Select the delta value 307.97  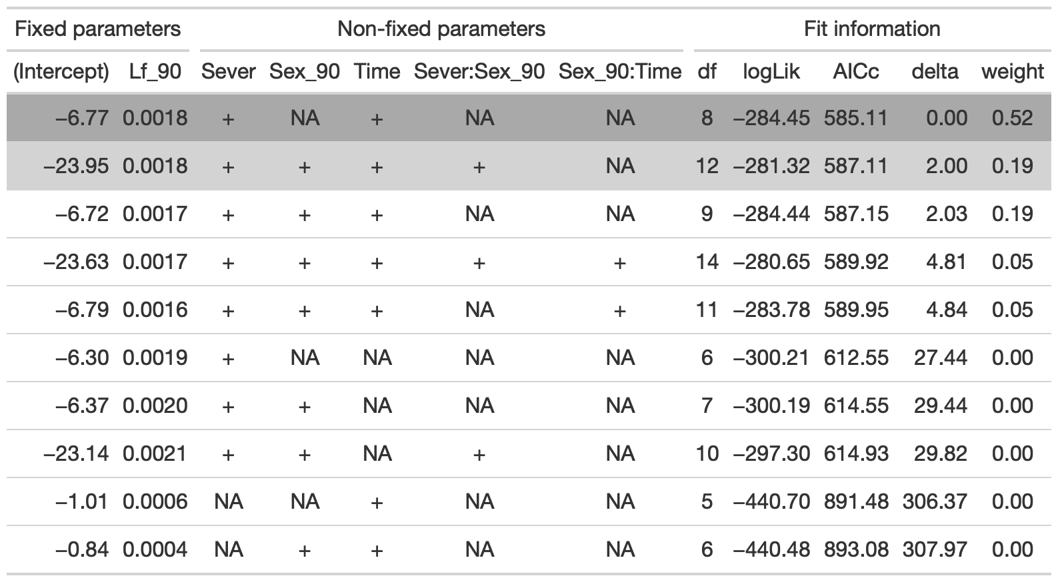935,549
